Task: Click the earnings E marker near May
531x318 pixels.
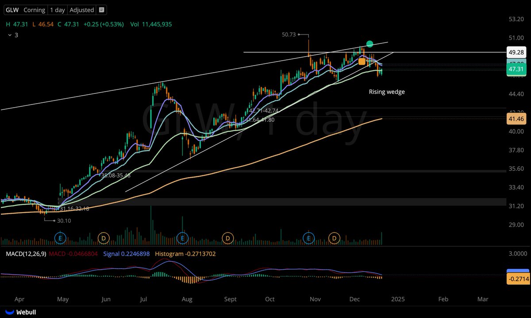Action: [60, 238]
